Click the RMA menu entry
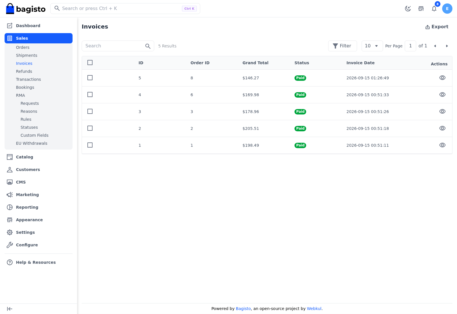The height and width of the screenshot is (314, 457). click(x=21, y=95)
